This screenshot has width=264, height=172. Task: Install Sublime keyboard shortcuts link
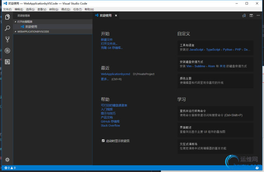tap(200, 66)
